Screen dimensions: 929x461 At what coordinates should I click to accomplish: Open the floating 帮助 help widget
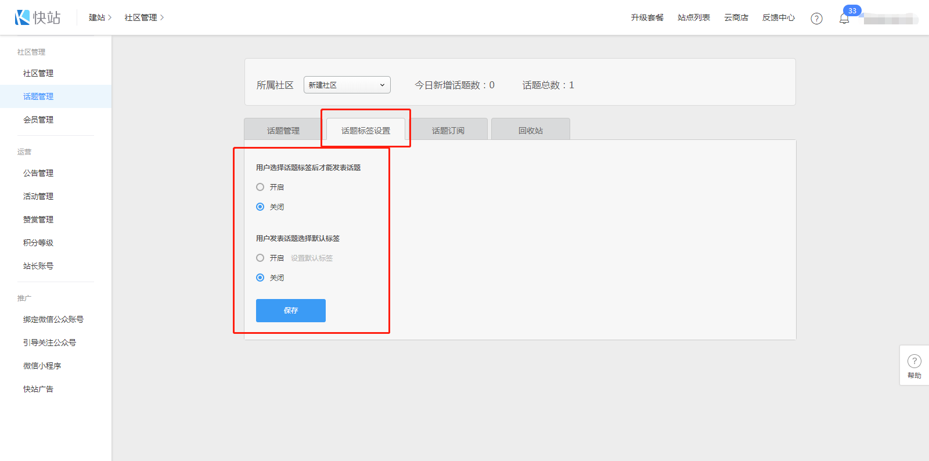[x=914, y=366]
